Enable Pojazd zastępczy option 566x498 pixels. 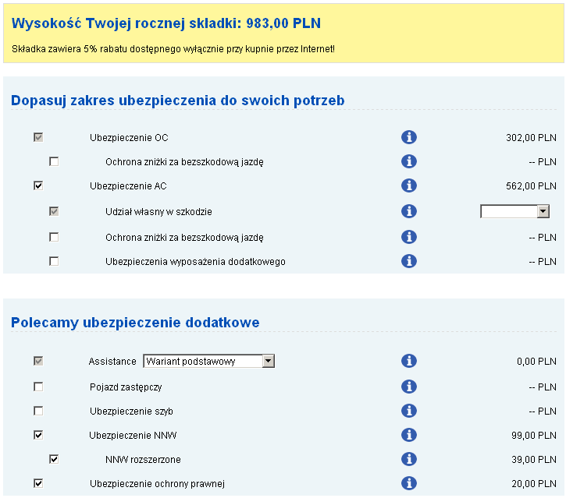[38, 387]
